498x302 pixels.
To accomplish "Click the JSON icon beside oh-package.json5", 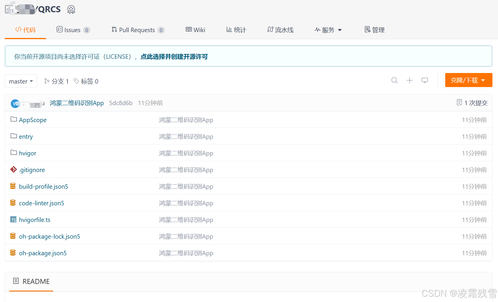I will tap(13, 253).
